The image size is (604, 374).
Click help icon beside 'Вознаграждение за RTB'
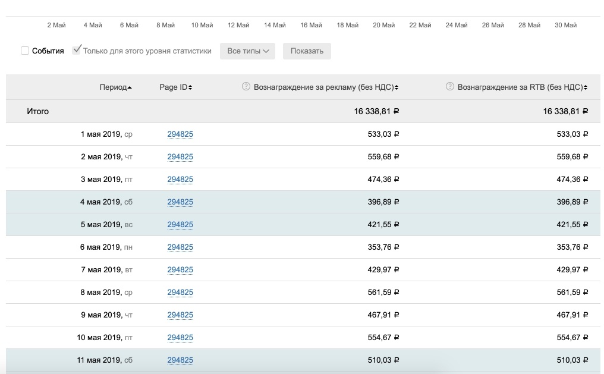tap(450, 87)
